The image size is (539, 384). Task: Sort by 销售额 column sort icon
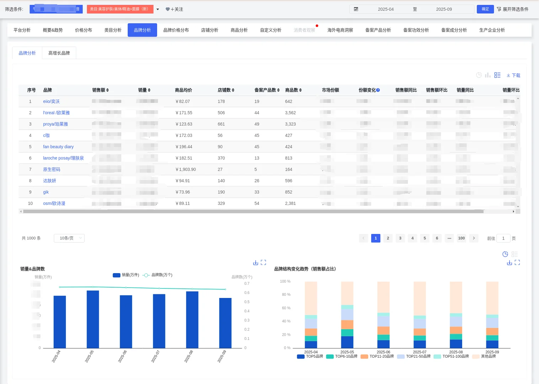(x=107, y=90)
